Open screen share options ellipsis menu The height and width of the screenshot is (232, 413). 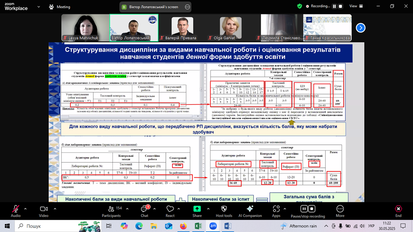point(187,7)
